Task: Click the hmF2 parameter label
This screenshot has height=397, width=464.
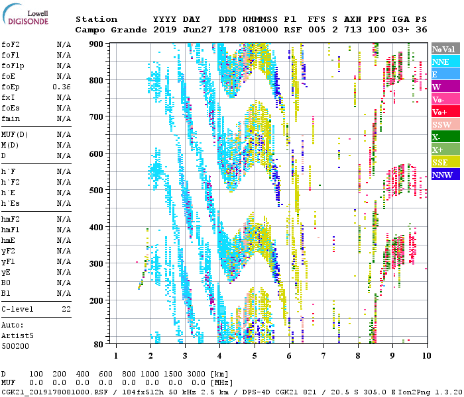Action: pos(11,219)
